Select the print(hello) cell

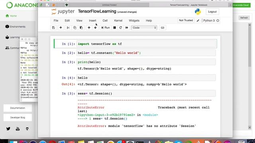pos(146,62)
